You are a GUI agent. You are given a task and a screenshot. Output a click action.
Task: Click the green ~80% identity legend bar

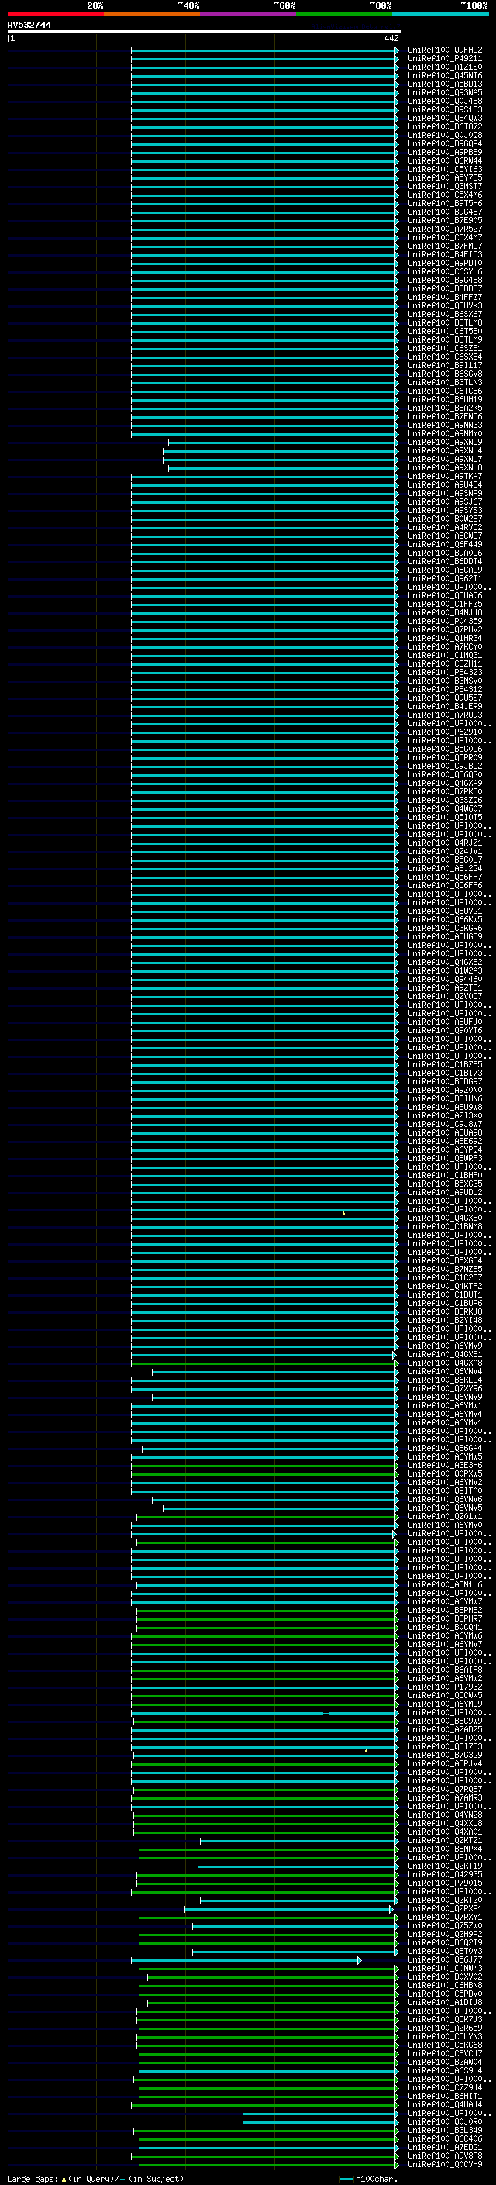pyautogui.click(x=344, y=14)
